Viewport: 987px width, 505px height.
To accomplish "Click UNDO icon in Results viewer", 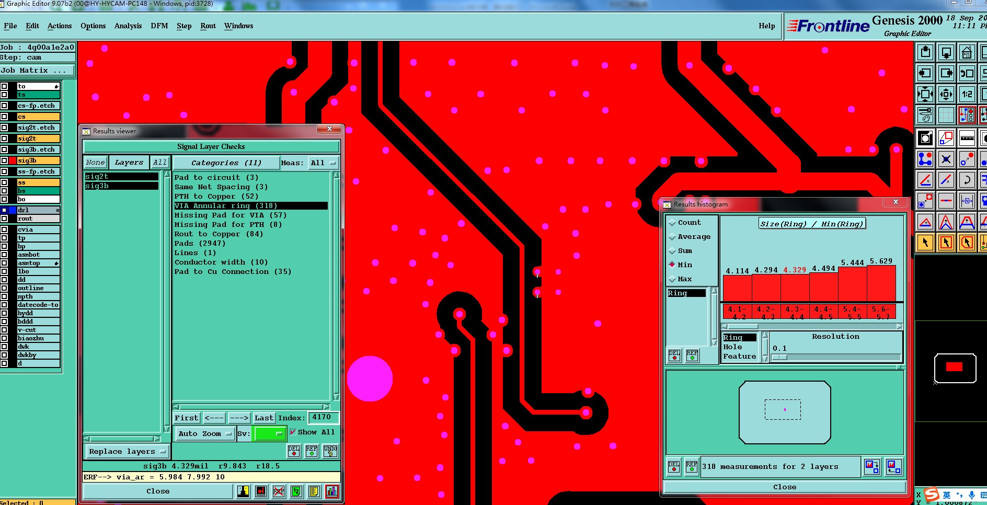I will coord(330,451).
